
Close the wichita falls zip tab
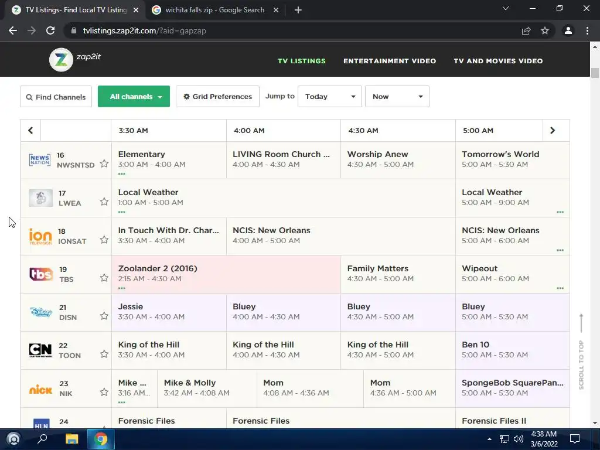coord(276,10)
